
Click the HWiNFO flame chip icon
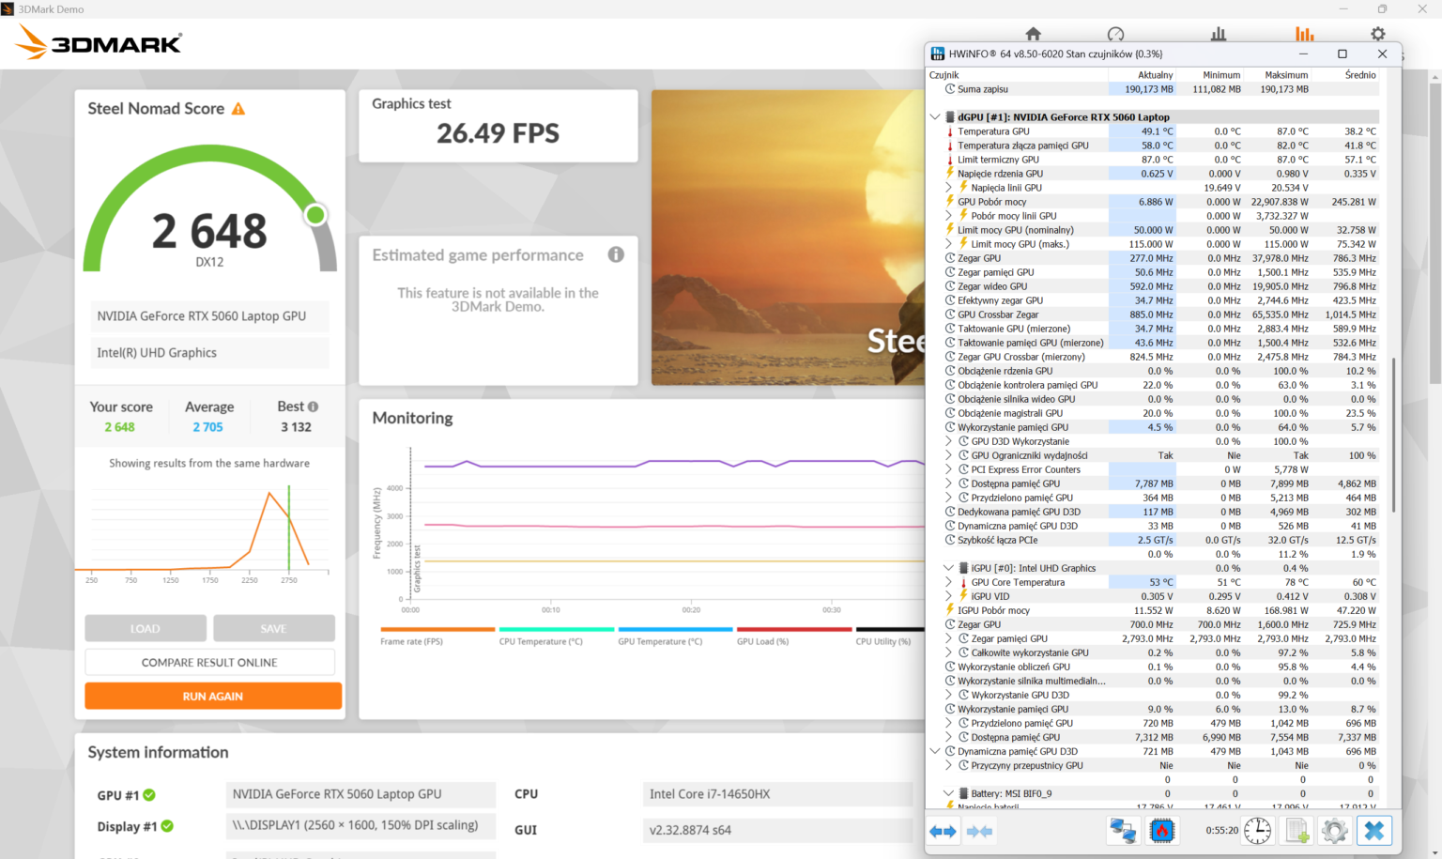tap(1162, 831)
